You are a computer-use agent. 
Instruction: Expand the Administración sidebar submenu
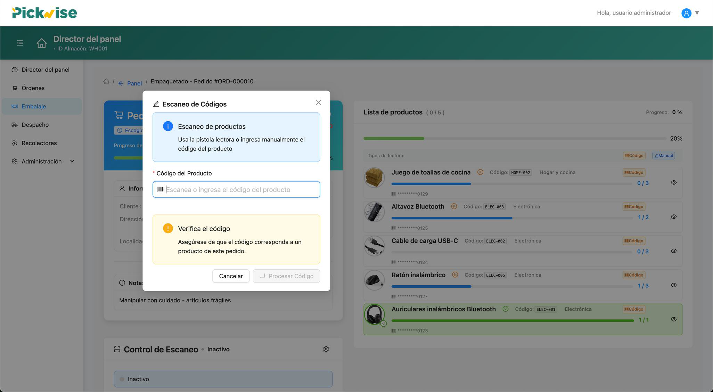pyautogui.click(x=72, y=161)
